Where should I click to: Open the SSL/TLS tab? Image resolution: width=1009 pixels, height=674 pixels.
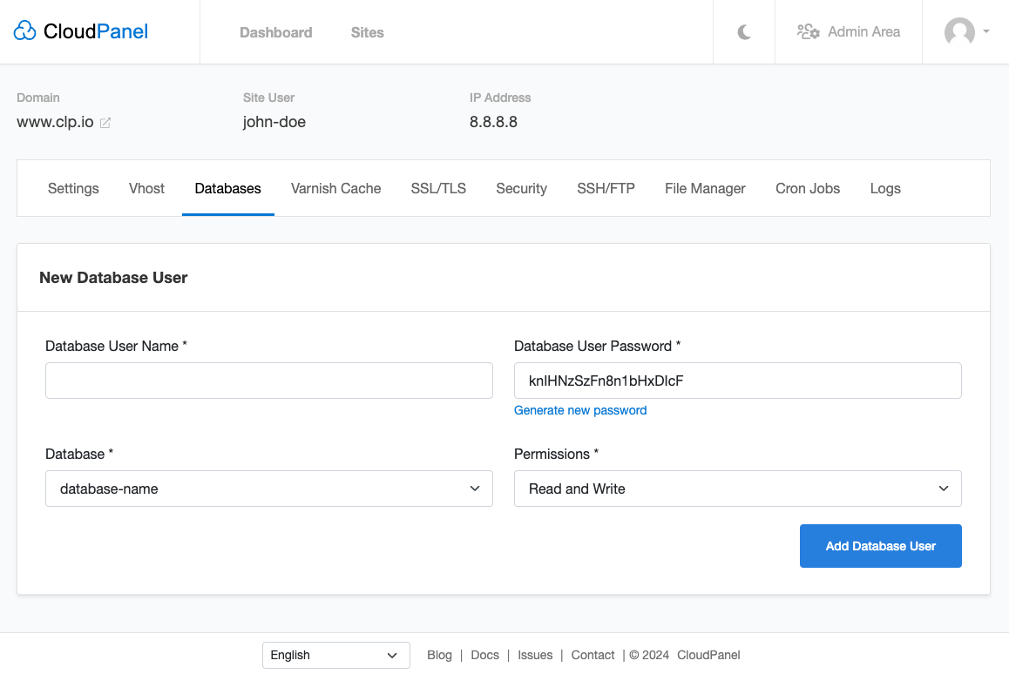point(438,188)
